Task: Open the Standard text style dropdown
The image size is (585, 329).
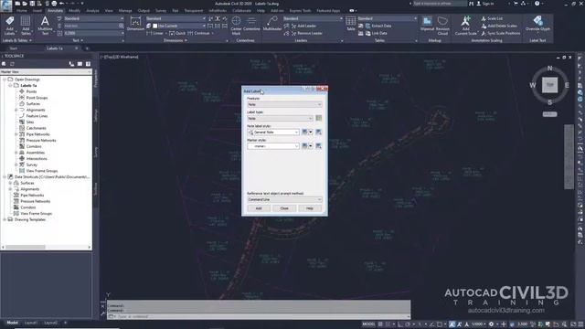Action: (93, 18)
